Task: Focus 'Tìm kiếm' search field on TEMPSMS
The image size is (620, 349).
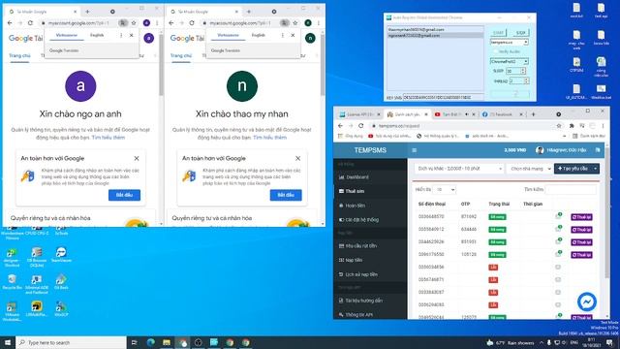Action: tap(571, 190)
